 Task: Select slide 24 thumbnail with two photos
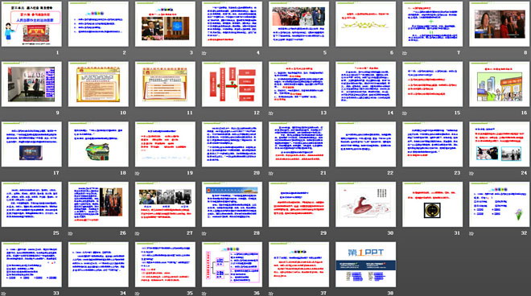500,144
